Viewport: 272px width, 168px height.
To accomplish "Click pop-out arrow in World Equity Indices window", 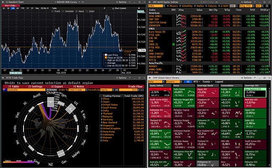I will pos(254,2).
